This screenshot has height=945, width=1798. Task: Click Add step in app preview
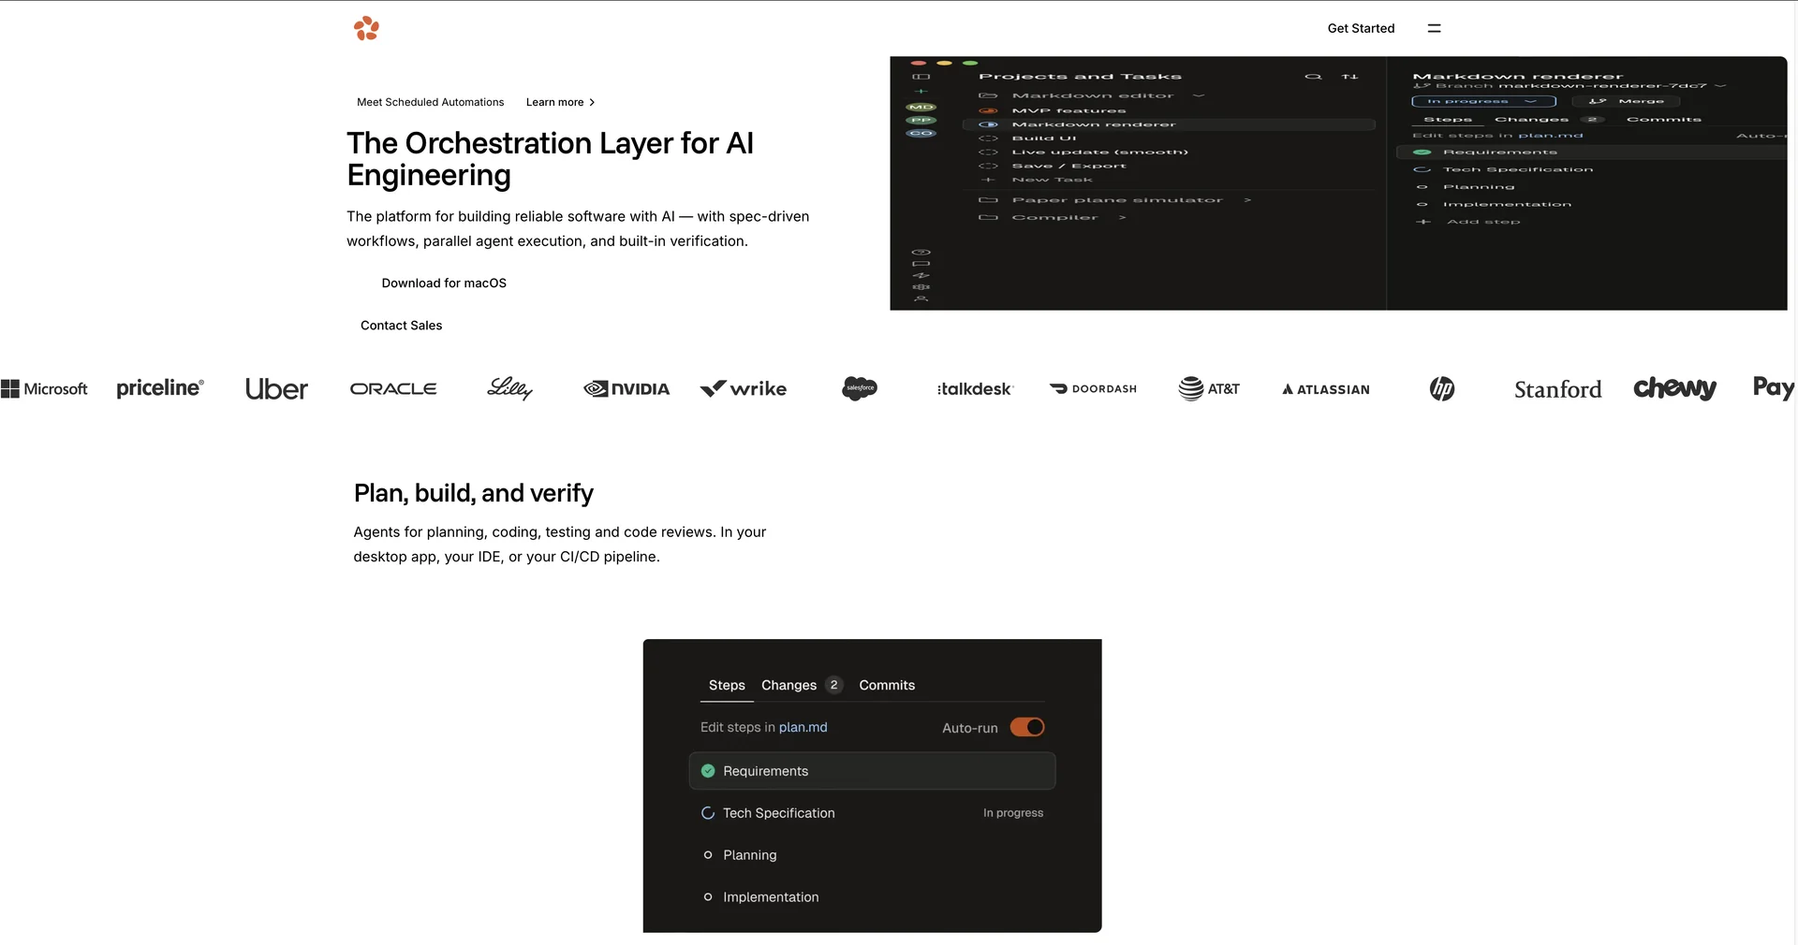pyautogui.click(x=1483, y=222)
